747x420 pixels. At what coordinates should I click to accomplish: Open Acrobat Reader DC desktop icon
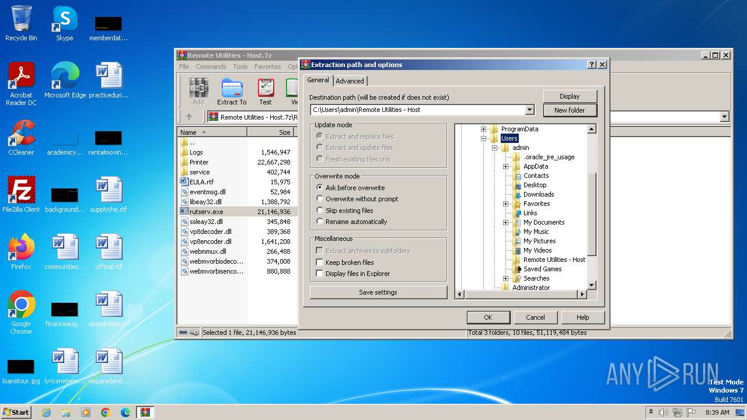[x=21, y=85]
